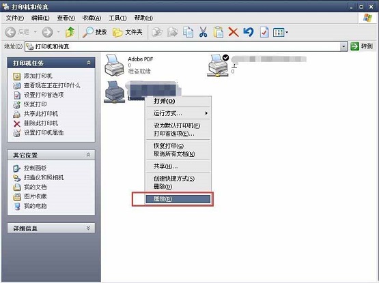Open the 编辑(E) menu

click(40, 18)
